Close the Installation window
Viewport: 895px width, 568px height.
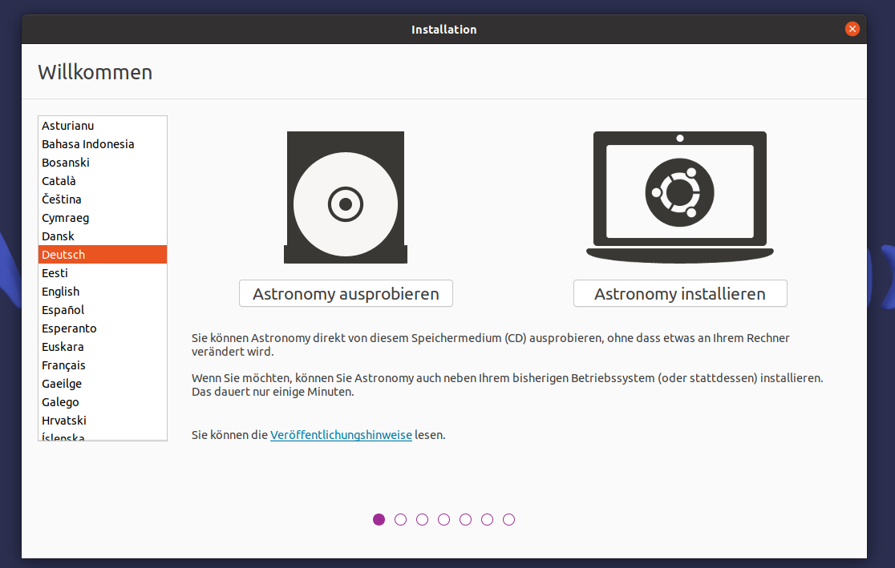tap(852, 29)
